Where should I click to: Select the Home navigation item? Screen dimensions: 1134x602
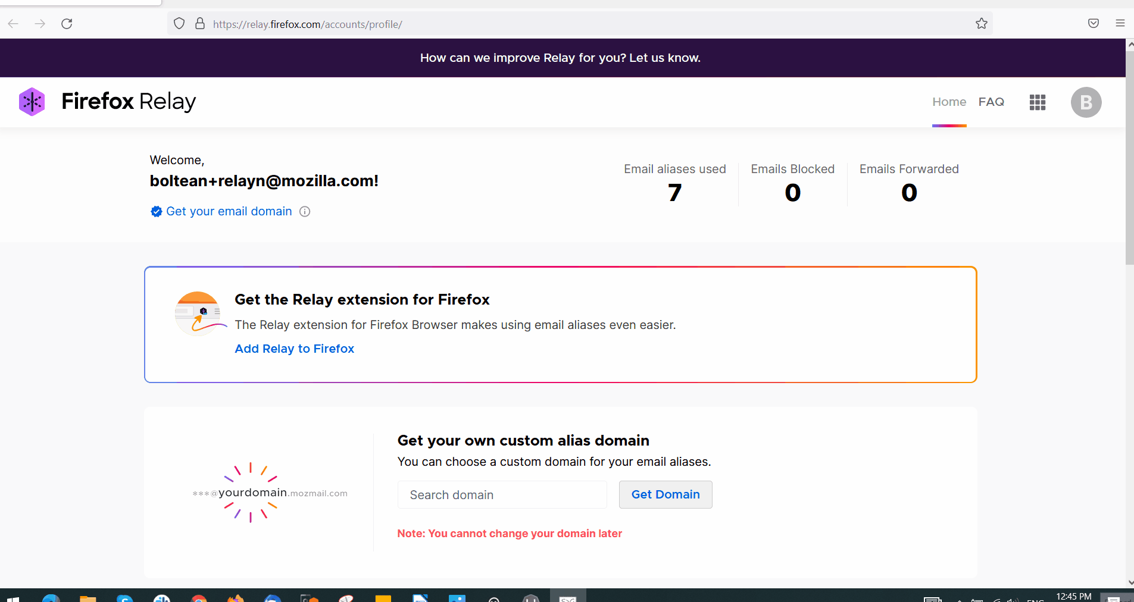[x=949, y=102]
